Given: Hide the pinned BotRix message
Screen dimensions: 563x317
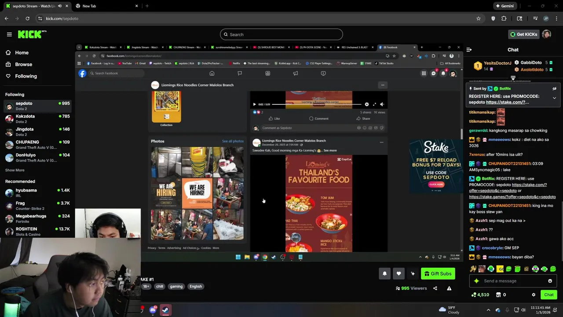Looking at the screenshot, I should click(554, 88).
